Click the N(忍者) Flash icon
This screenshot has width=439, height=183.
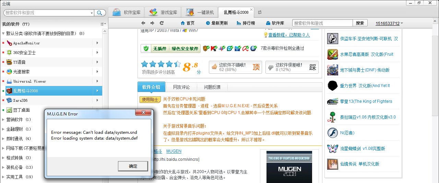tap(333, 133)
